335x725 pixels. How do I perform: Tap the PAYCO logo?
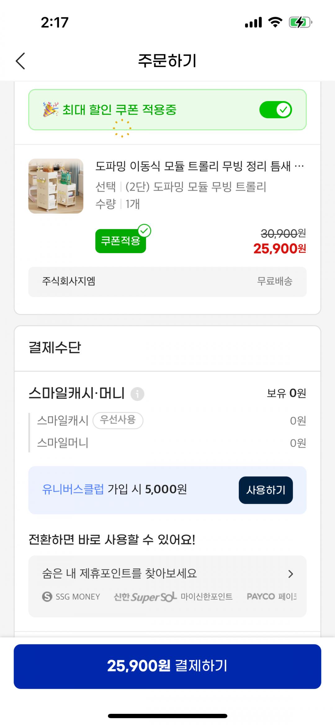261,596
